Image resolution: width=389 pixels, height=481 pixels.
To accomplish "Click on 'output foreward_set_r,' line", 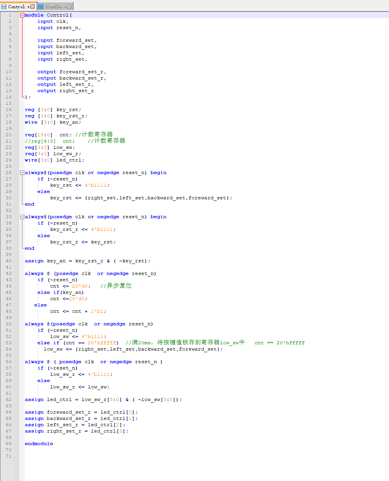I will (x=72, y=72).
